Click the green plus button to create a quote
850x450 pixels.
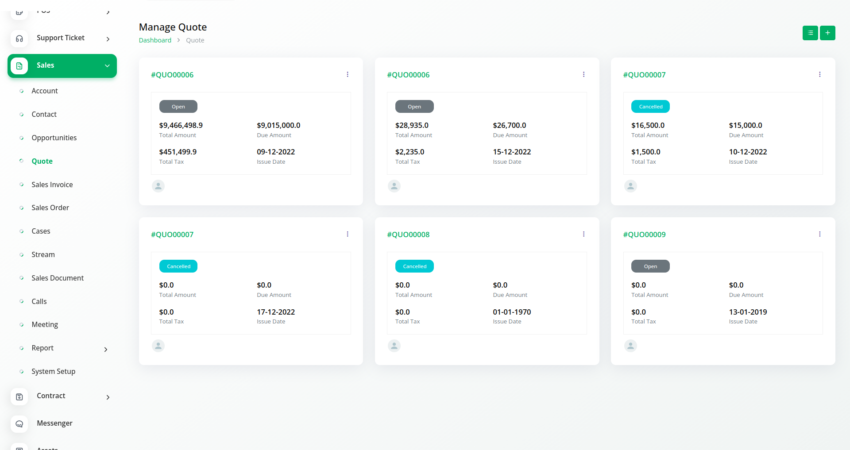coord(827,33)
